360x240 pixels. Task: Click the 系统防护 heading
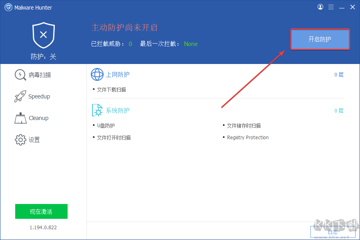pyautogui.click(x=118, y=110)
